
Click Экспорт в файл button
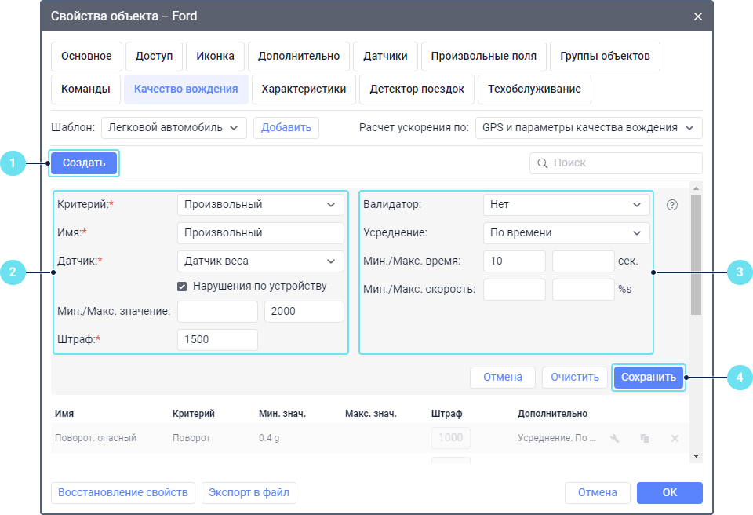(249, 493)
